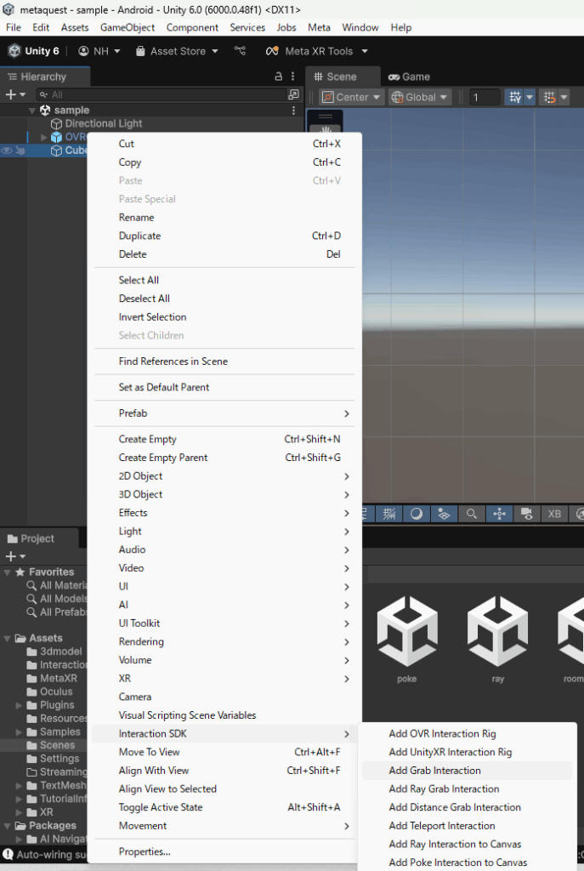The height and width of the screenshot is (871, 584).
Task: Open the Meta XR Tools dropdown
Action: 317,51
